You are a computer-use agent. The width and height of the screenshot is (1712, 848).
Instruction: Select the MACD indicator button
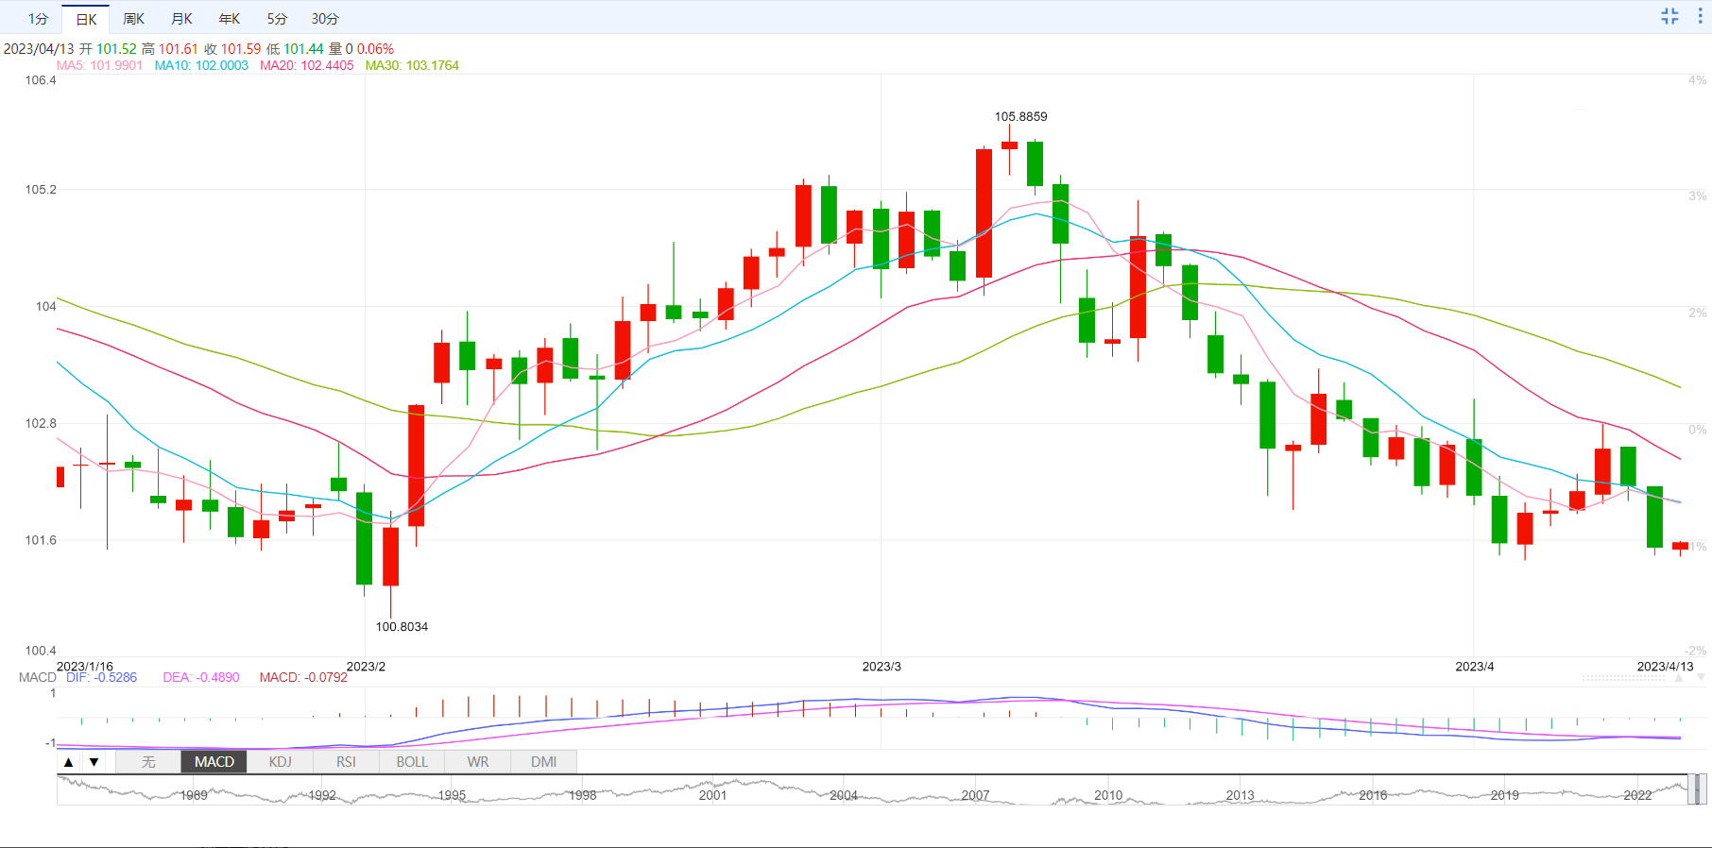214,762
